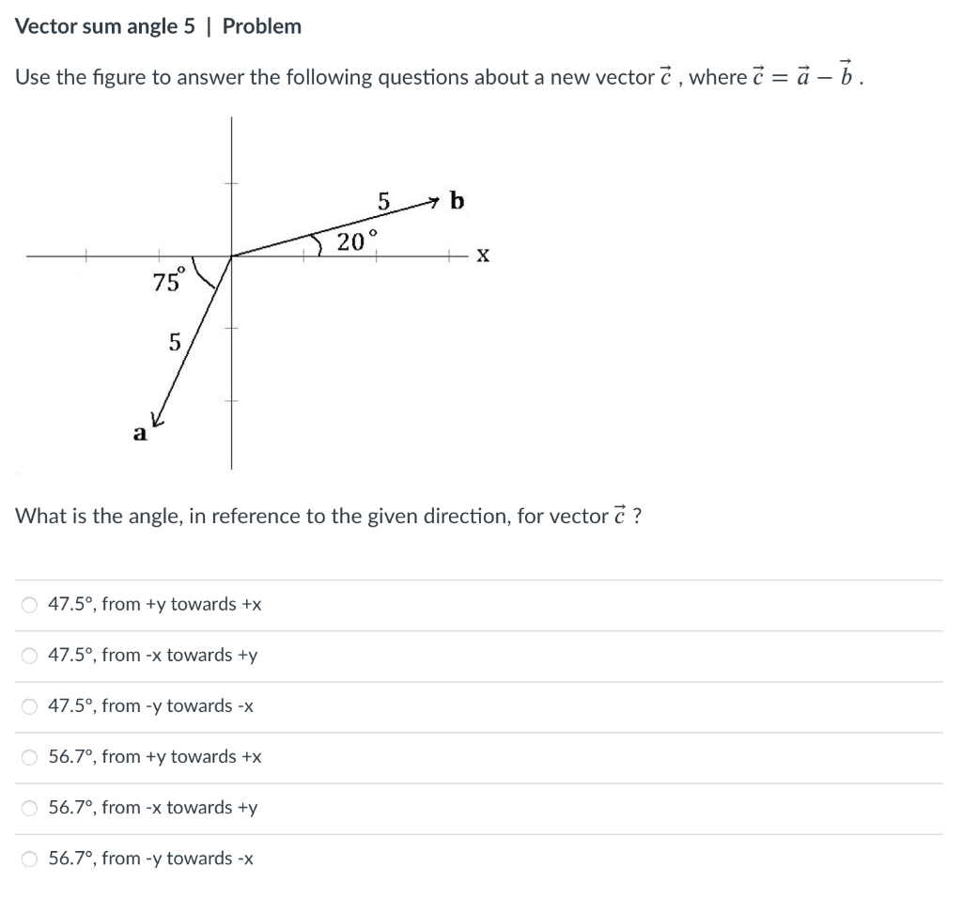Select the radio button for 56.7°, from +y towards +x
This screenshot has height=898, width=962.
pyautogui.click(x=29, y=756)
